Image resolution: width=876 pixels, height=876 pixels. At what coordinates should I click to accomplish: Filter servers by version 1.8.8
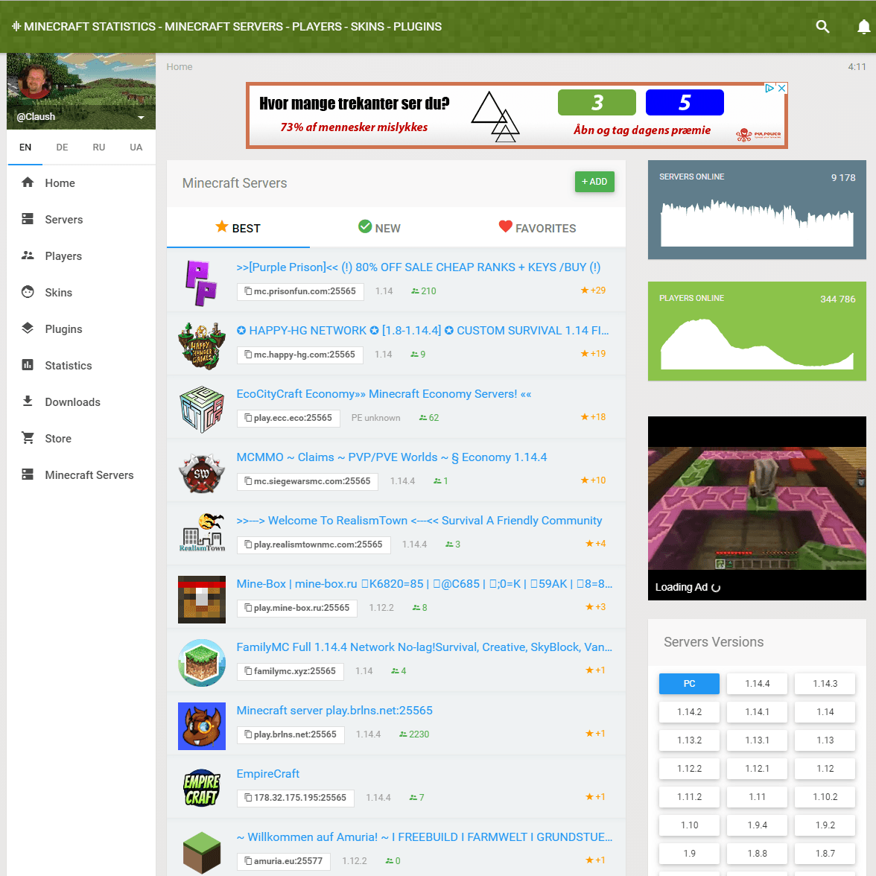click(x=757, y=854)
